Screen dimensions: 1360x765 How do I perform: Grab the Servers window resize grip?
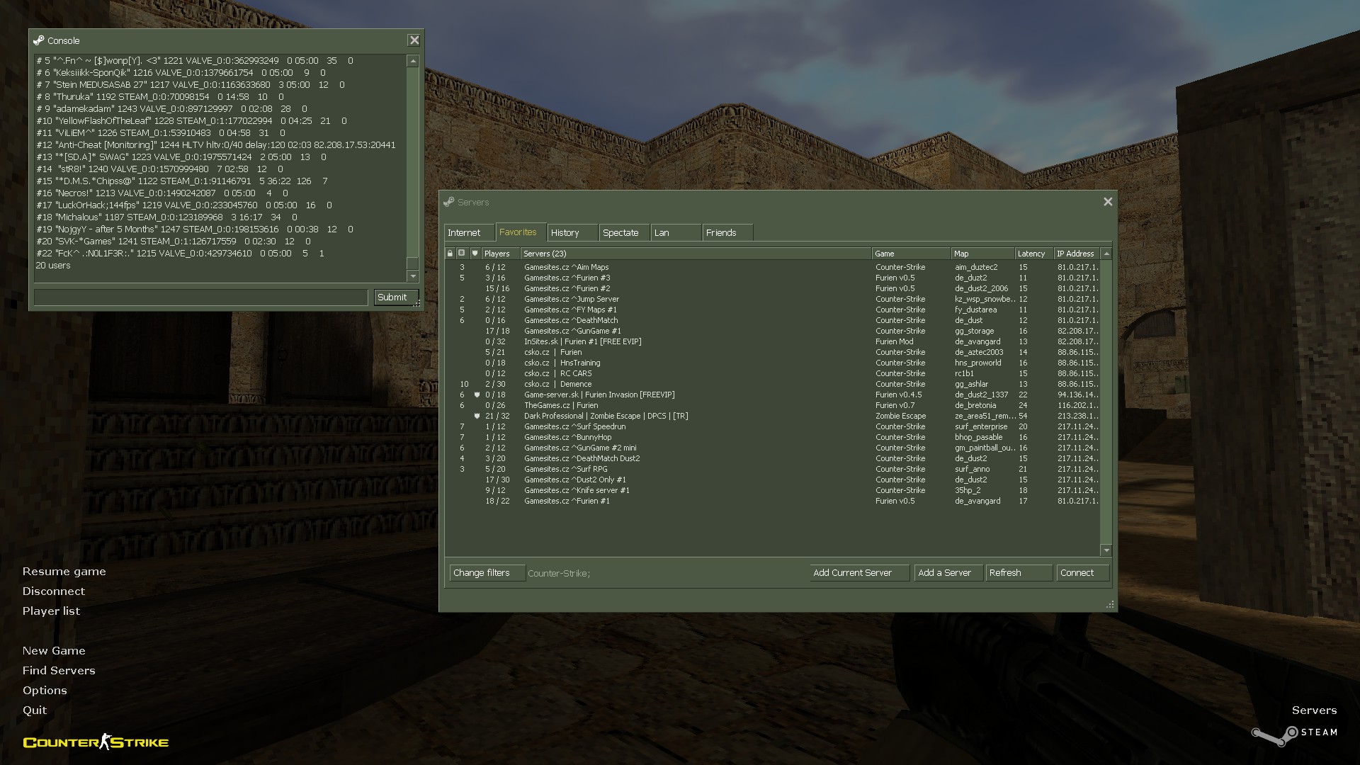pyautogui.click(x=1110, y=604)
